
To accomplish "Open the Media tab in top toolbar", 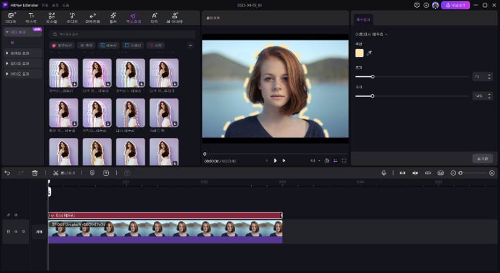I will pos(11,17).
